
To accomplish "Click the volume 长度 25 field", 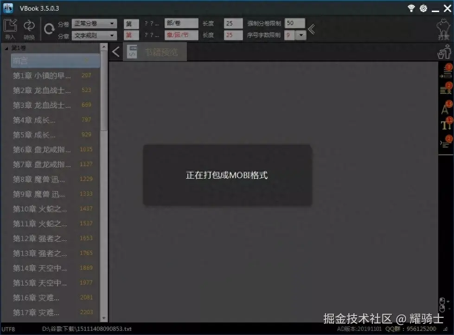I will coord(233,24).
